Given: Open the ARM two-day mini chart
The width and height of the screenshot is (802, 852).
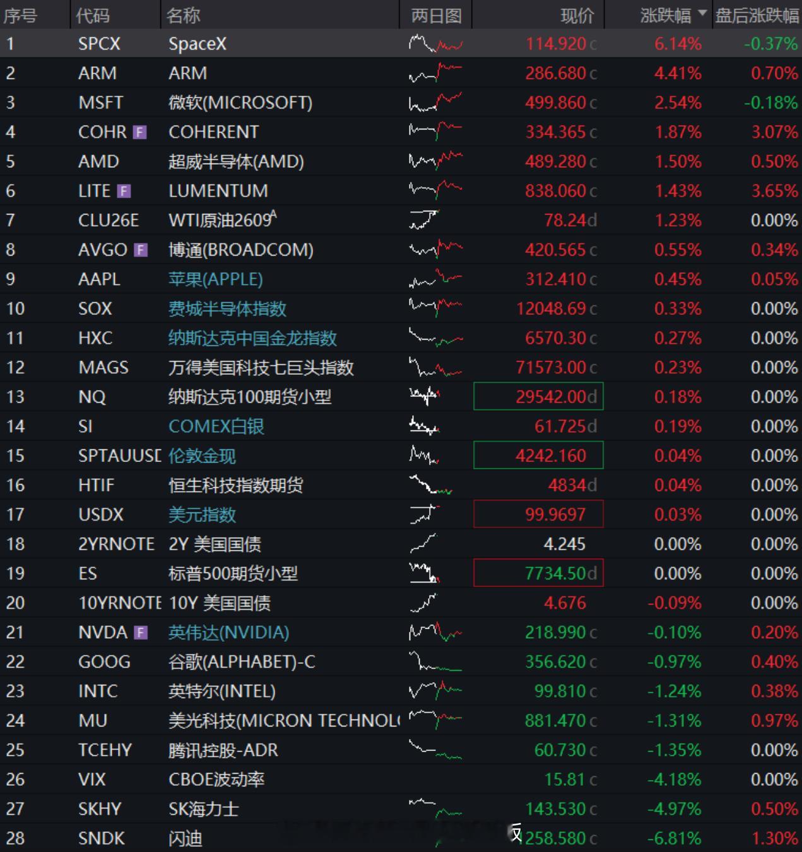Looking at the screenshot, I should 435,73.
